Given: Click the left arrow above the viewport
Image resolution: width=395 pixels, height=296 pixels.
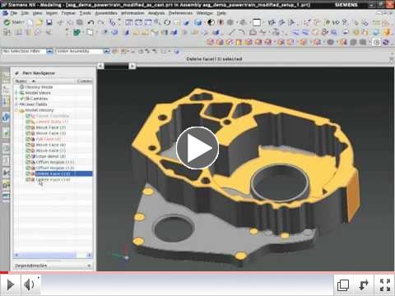Looking at the screenshot, I should tap(100, 66).
